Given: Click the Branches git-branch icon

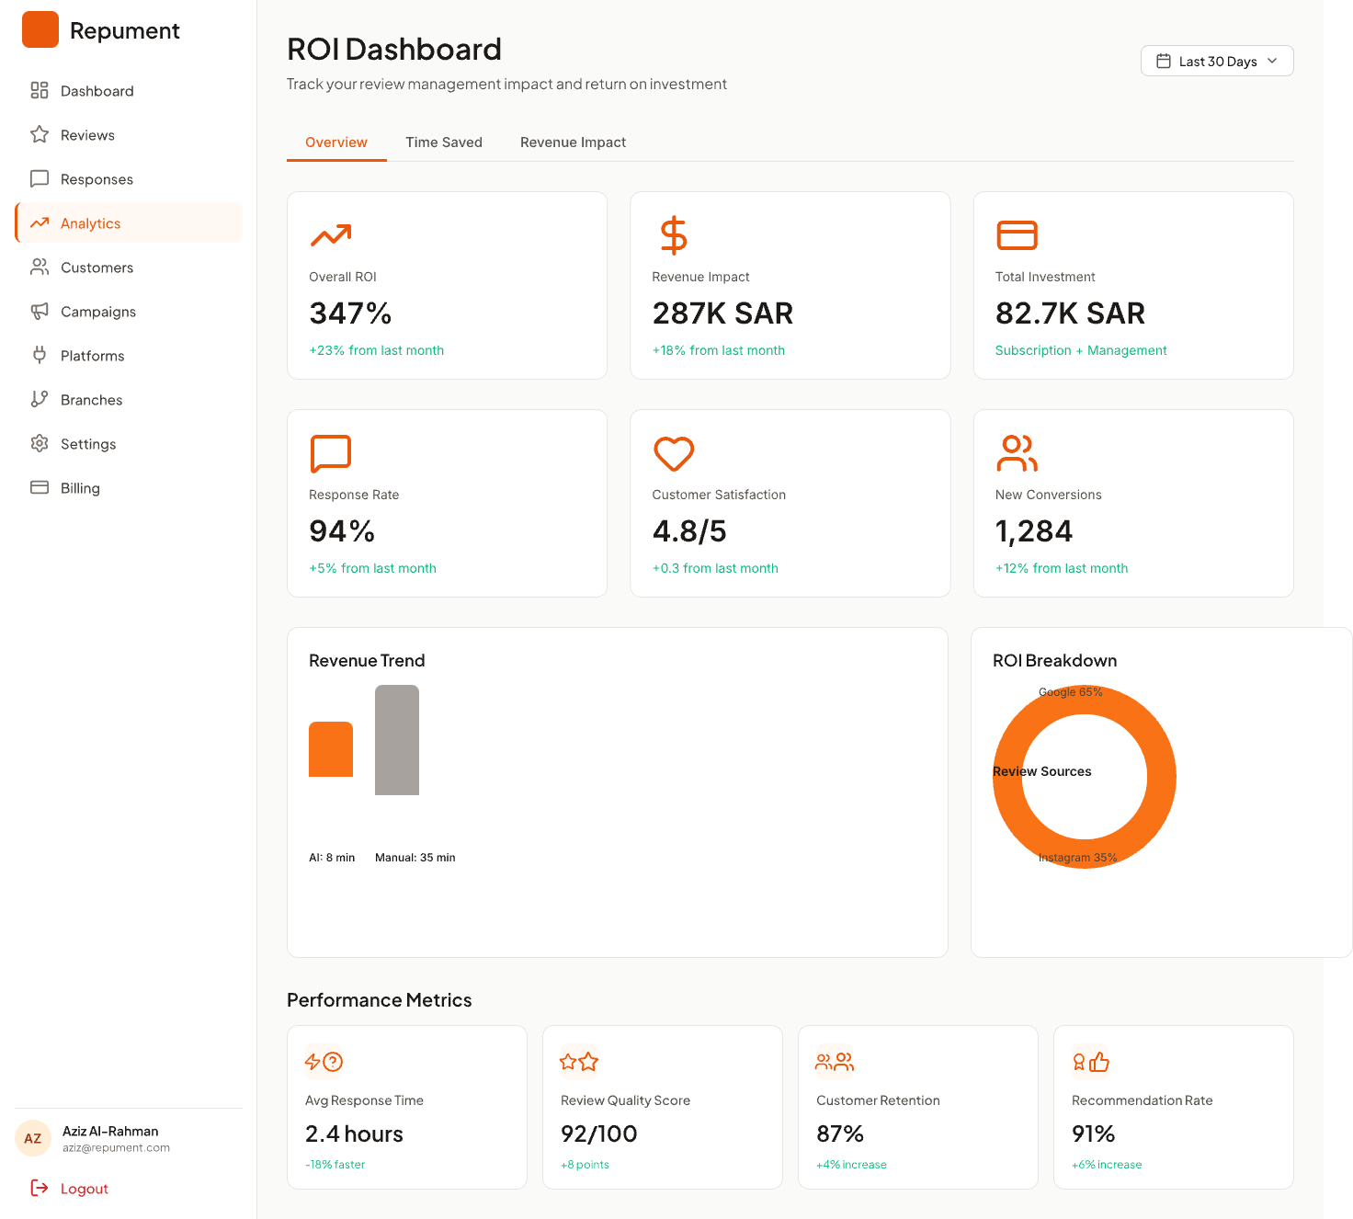Looking at the screenshot, I should click(40, 400).
